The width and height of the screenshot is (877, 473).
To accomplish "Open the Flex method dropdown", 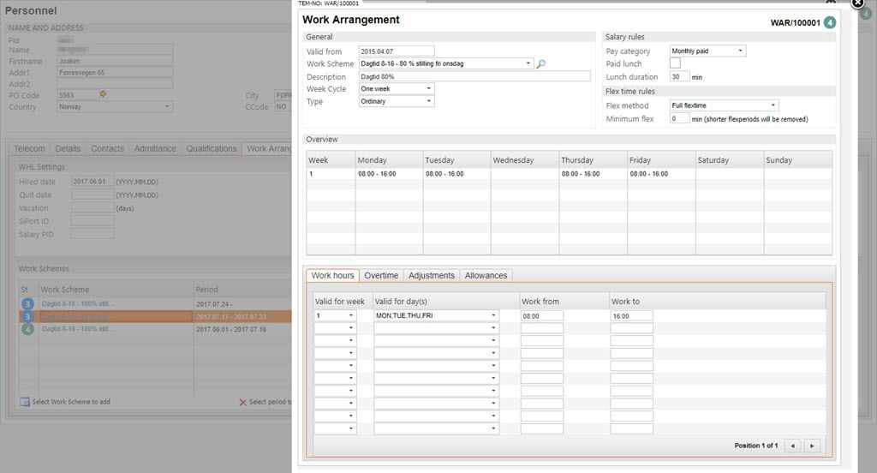I will tap(773, 105).
